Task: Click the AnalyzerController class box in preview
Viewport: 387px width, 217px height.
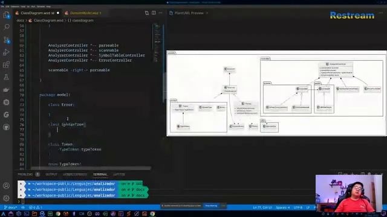Action: [x=336, y=69]
